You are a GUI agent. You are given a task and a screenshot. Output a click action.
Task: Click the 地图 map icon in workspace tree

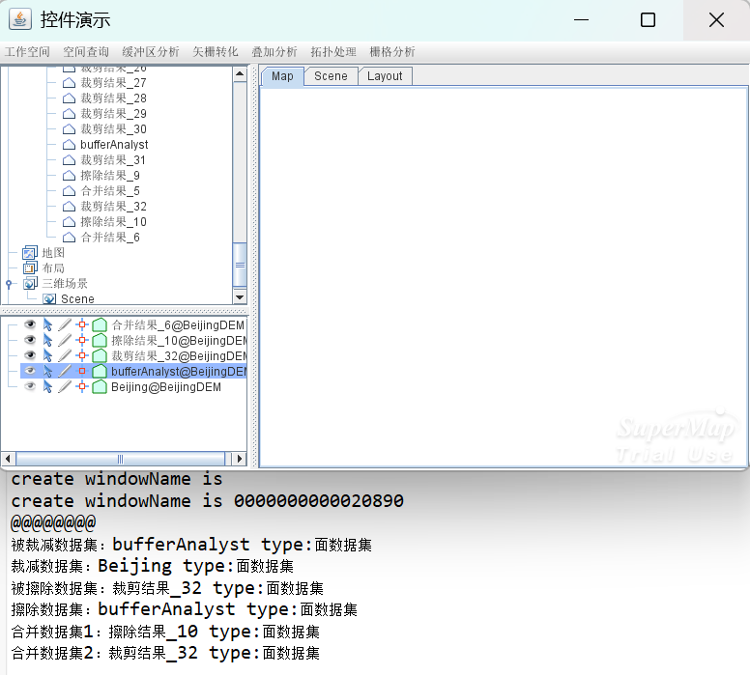(30, 253)
